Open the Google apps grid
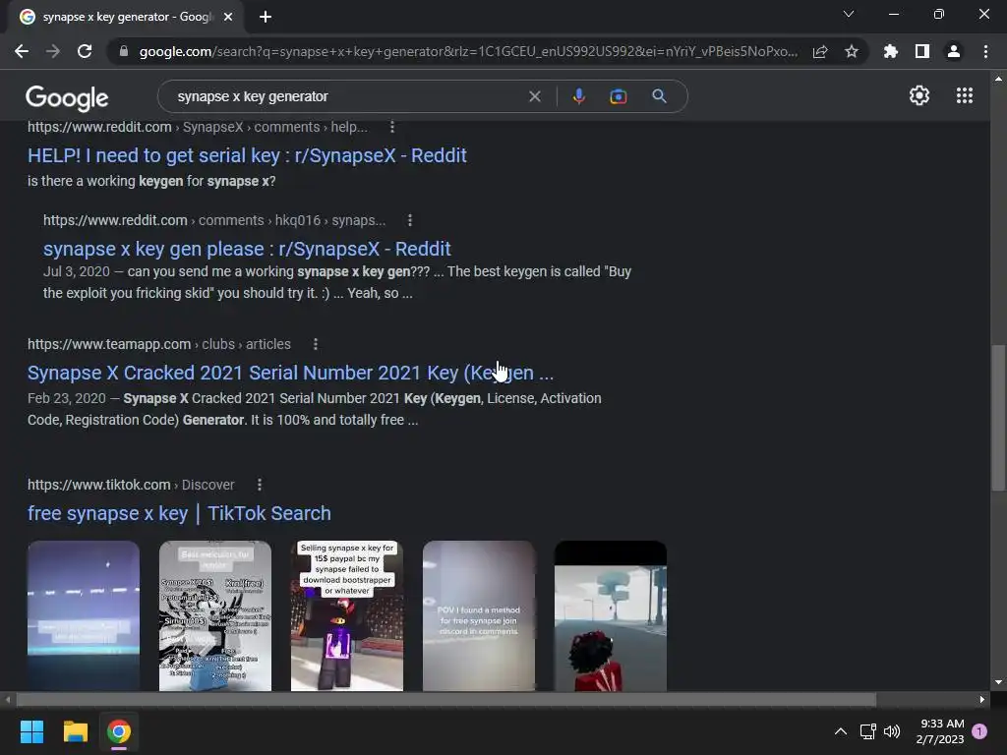The height and width of the screenshot is (755, 1007). tap(965, 95)
